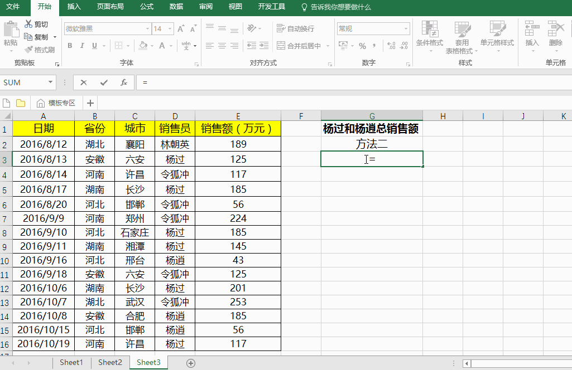Expand the font name dropdown
The image size is (572, 370).
(147, 29)
